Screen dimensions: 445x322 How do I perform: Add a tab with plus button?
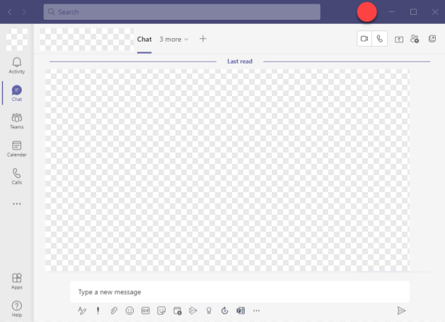click(203, 39)
